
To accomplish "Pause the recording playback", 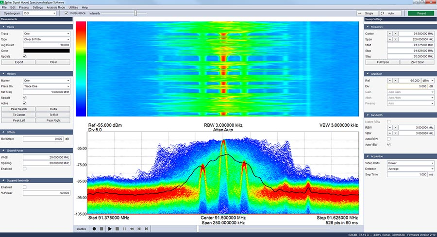I will pos(124,228).
